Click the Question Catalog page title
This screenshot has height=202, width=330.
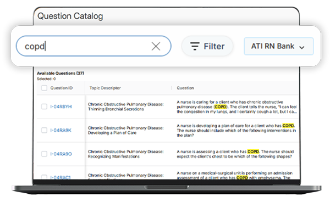70,16
